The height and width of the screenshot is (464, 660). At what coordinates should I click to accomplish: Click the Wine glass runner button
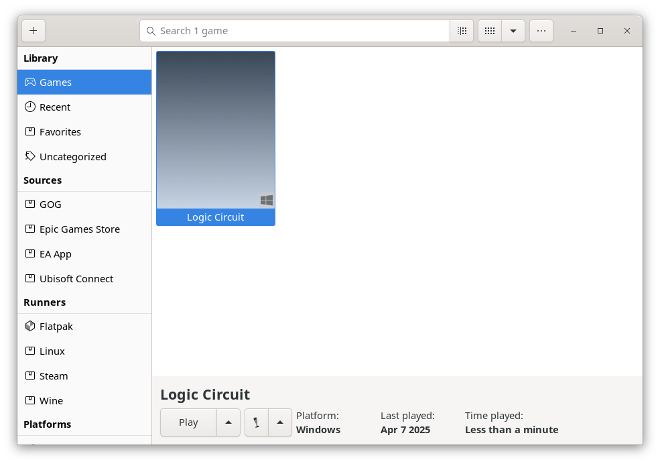(x=257, y=422)
